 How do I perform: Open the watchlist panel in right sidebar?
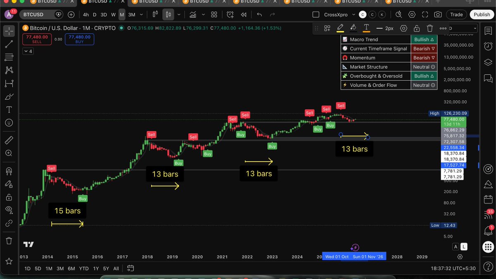(488, 31)
